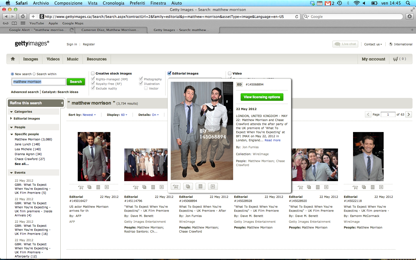Screen dimensions: 416x260
Task: Click Read more link in popup
Action: click(x=272, y=140)
